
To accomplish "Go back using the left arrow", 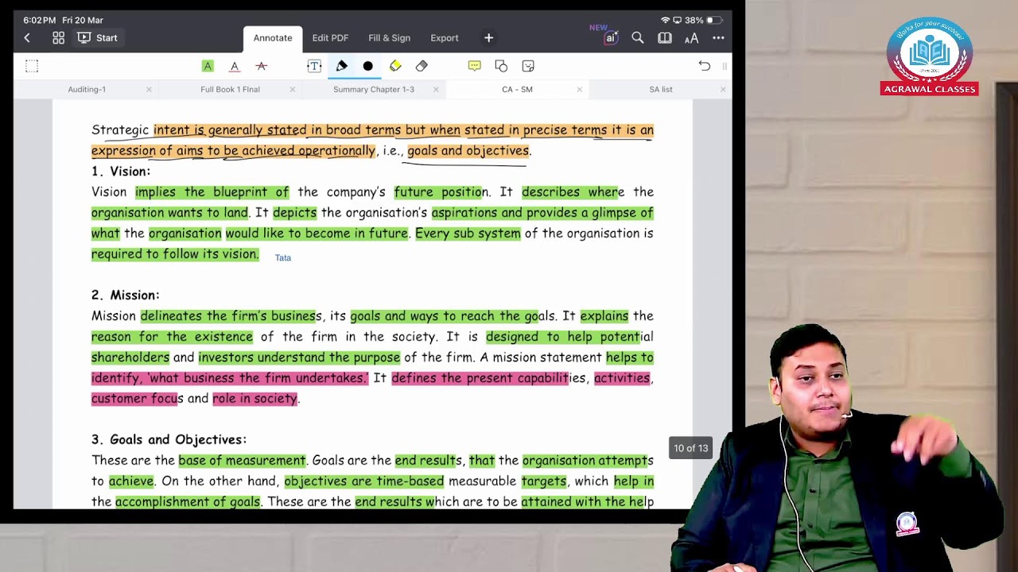I will [x=27, y=38].
